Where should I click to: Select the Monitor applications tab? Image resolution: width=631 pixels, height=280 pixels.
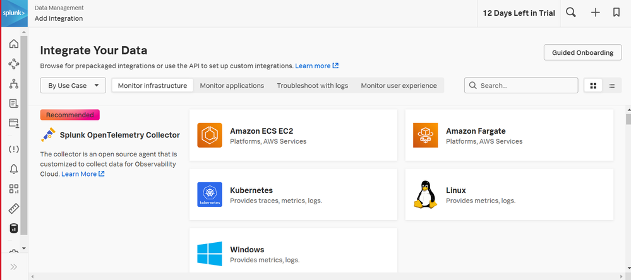[232, 86]
